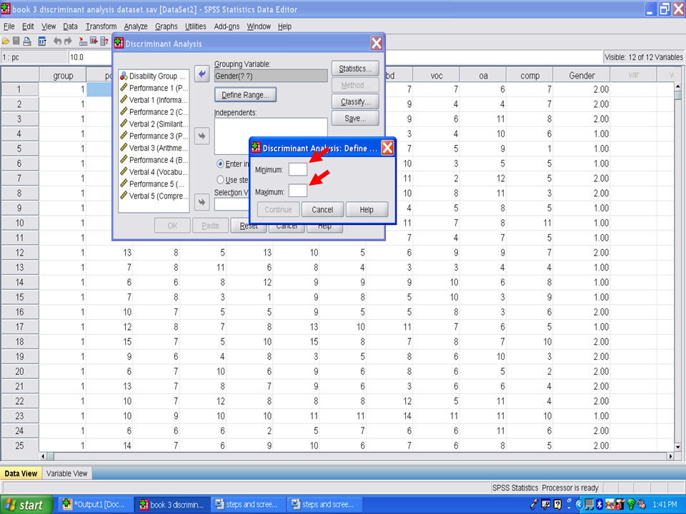Viewport: 686px width, 514px height.
Task: Click arrow button beside Independents box
Action: point(202,136)
